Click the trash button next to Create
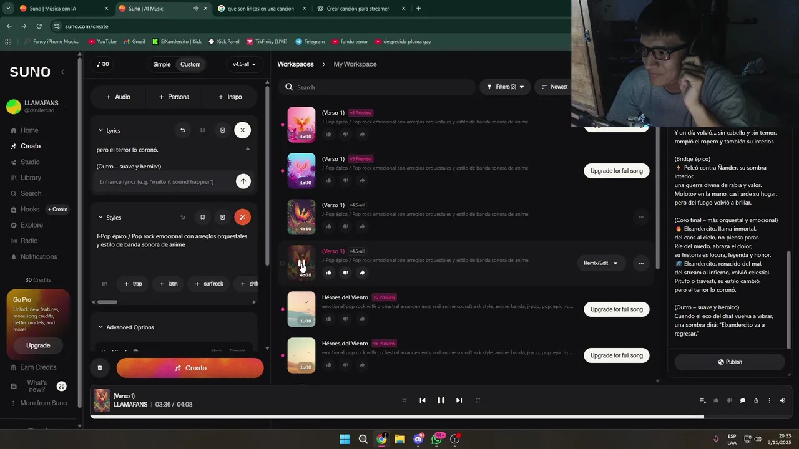 point(100,368)
